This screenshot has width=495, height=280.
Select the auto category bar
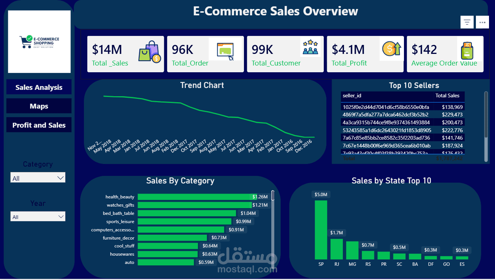click(166, 262)
